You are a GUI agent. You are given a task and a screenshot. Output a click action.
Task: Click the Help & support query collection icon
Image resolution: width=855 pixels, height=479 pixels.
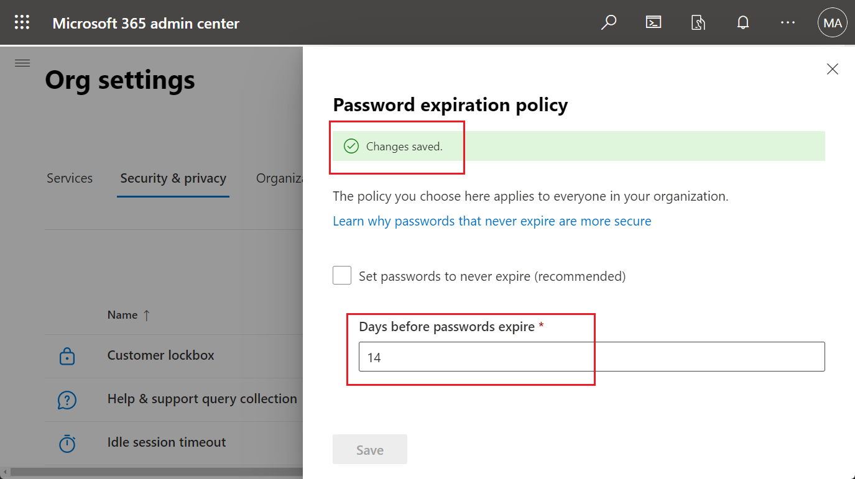(67, 399)
